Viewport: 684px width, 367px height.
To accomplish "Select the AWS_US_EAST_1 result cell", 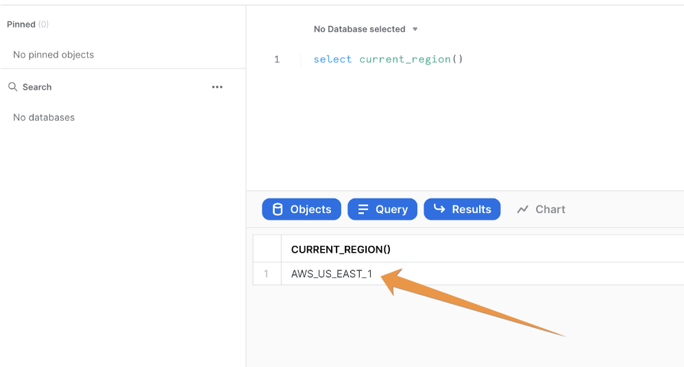I will point(332,274).
